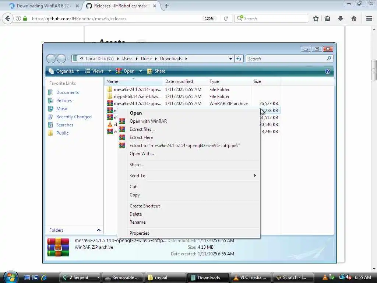Open Searches favorite link
Viewport: 377px width, 283px height.
[x=65, y=125]
